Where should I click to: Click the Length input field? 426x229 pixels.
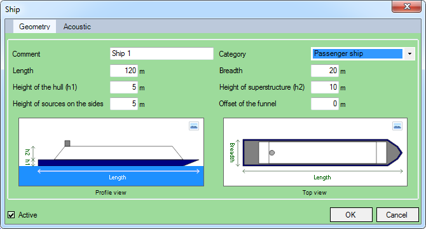tap(124, 71)
